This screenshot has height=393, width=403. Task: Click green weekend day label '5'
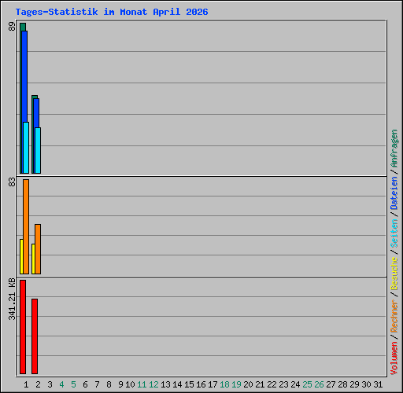[73, 384]
